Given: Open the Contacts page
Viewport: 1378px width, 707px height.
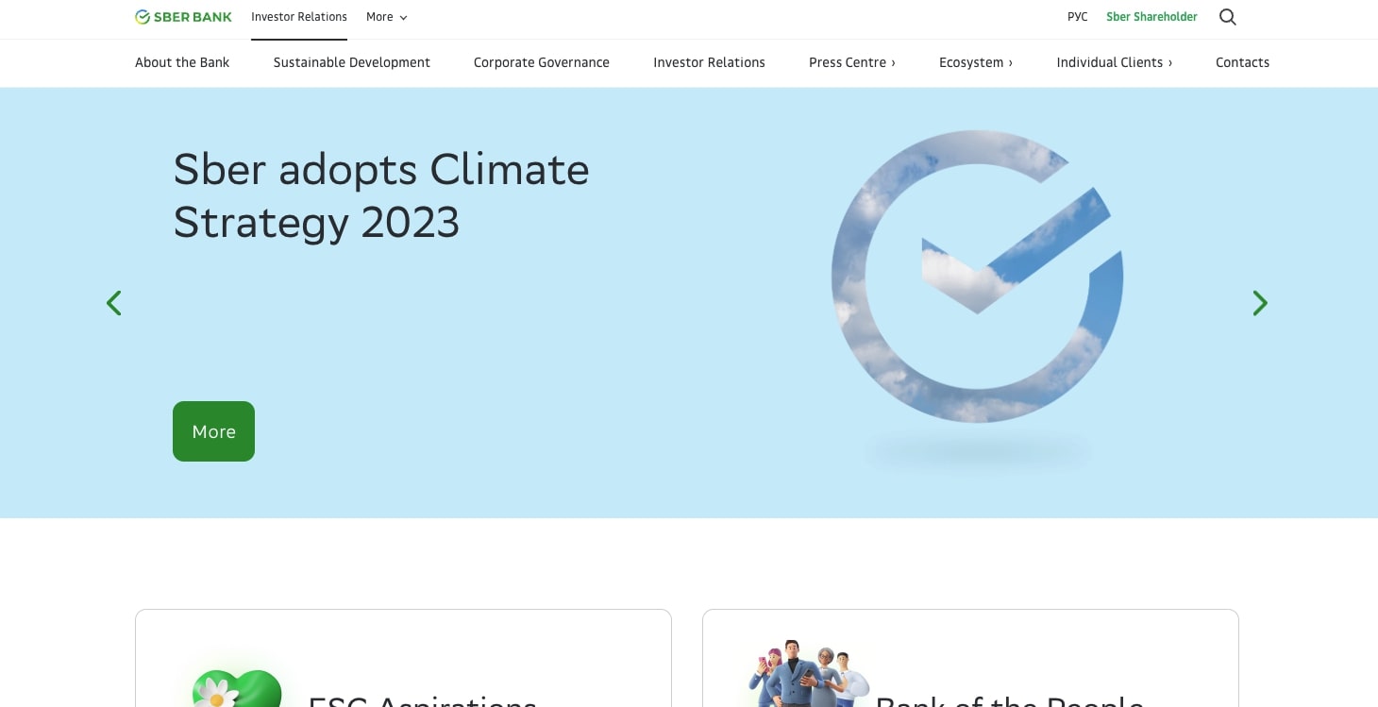Looking at the screenshot, I should pyautogui.click(x=1242, y=62).
